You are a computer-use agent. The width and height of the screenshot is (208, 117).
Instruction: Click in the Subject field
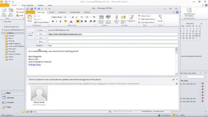[x=113, y=45]
